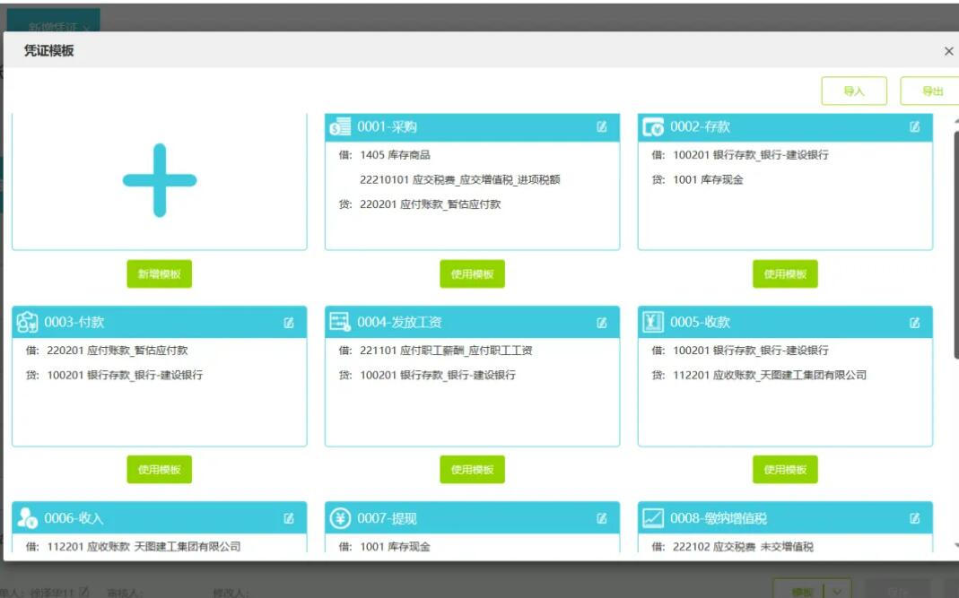The image size is (959, 598).
Task: Click 112201 应收账款 credit line in 0005-收款
Action: point(770,375)
